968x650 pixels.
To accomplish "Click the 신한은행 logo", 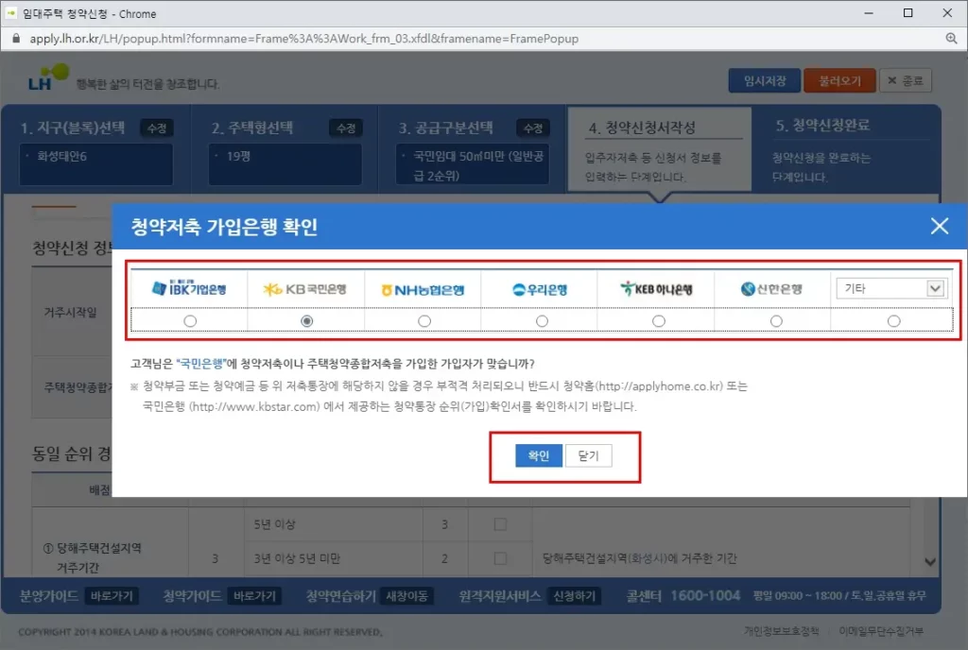I will (x=771, y=288).
